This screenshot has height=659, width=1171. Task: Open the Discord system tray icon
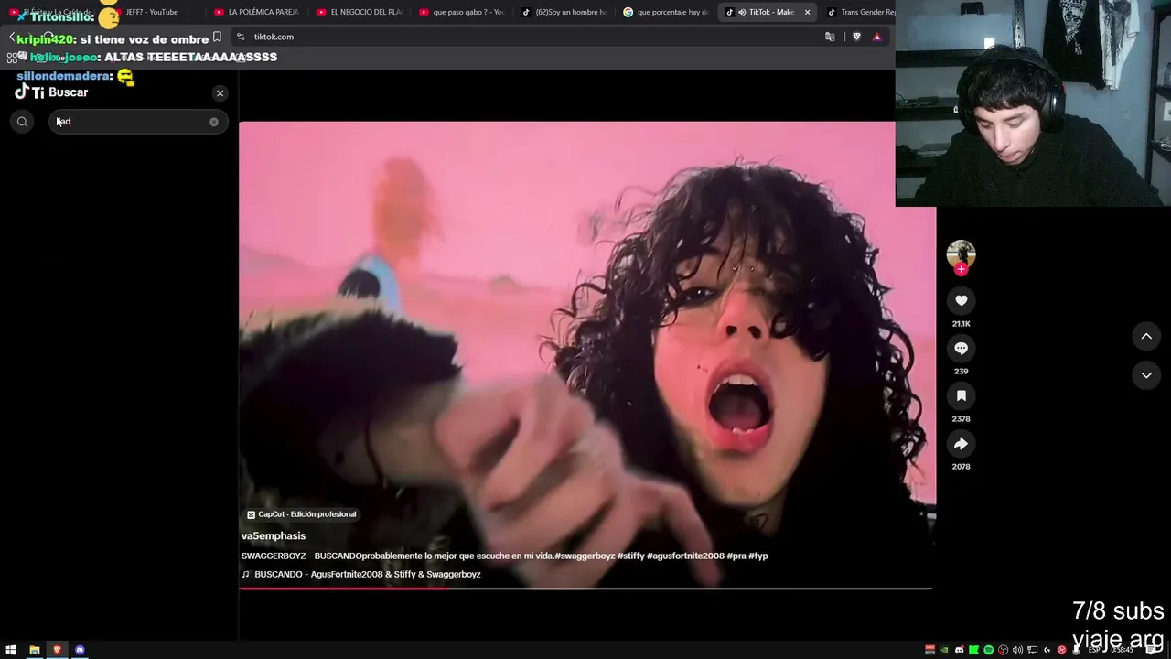click(960, 650)
